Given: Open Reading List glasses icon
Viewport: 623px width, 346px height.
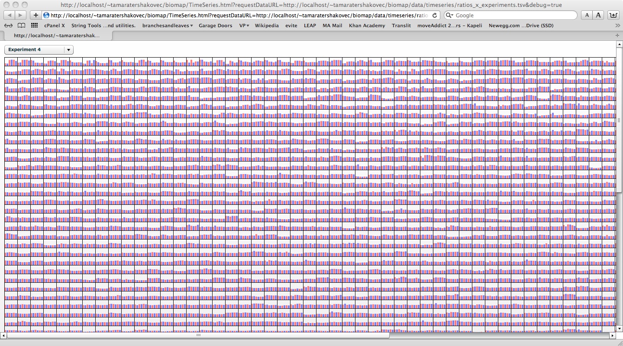Looking at the screenshot, I should coord(8,26).
